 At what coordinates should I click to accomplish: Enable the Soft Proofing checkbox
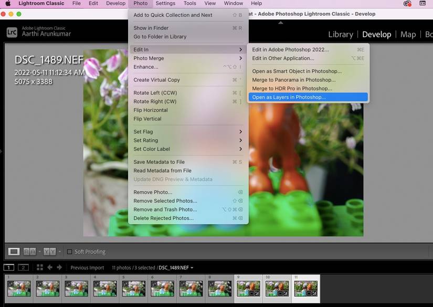[x=70, y=251]
